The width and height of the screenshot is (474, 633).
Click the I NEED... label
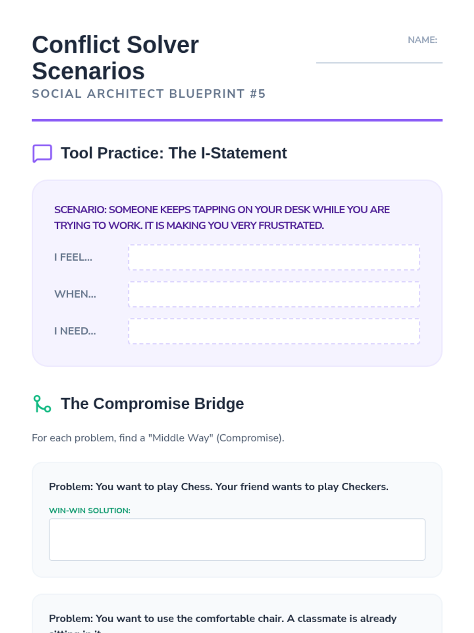[75, 331]
